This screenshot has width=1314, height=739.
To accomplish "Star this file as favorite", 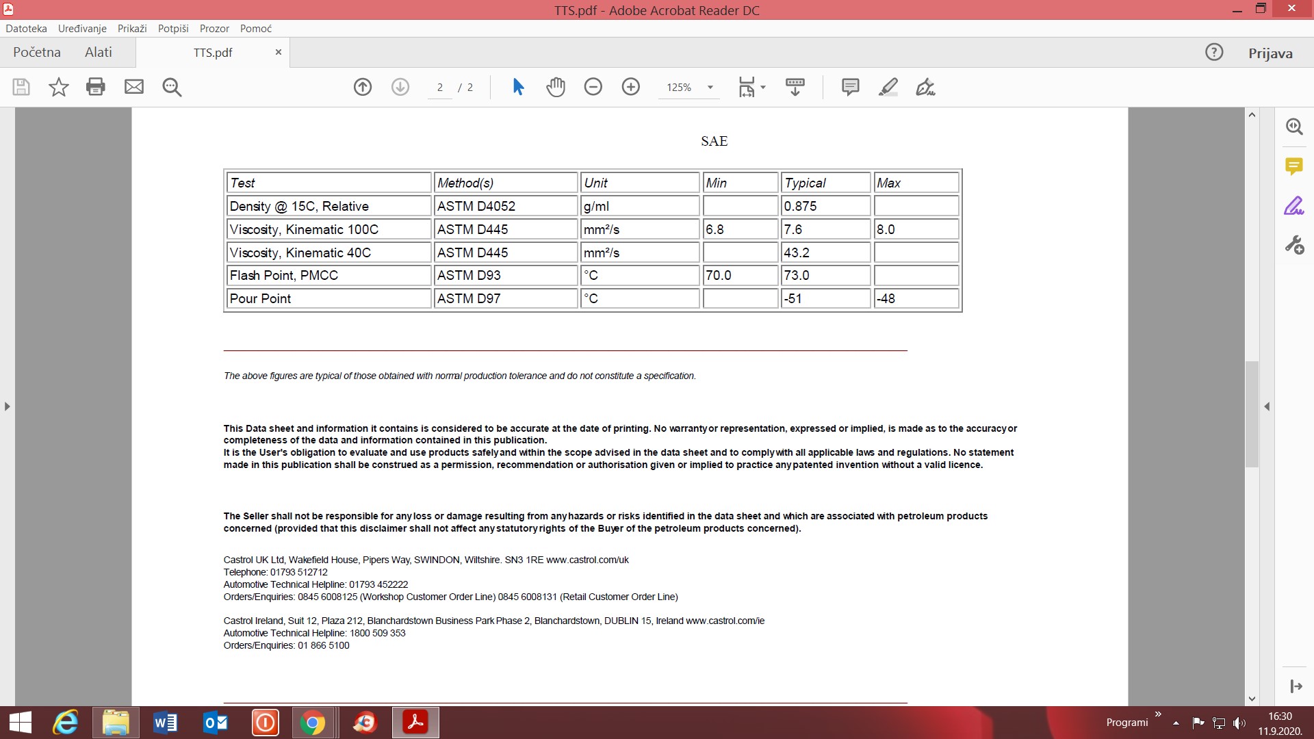I will [59, 87].
